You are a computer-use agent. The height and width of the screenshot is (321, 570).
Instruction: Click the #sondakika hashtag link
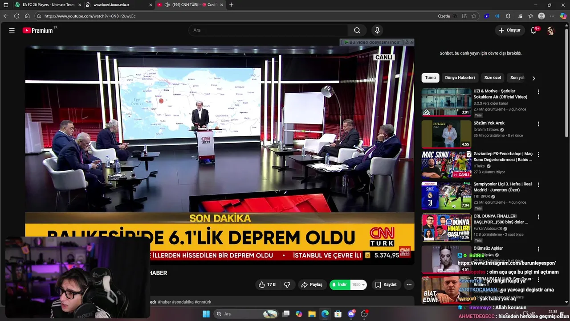183,302
